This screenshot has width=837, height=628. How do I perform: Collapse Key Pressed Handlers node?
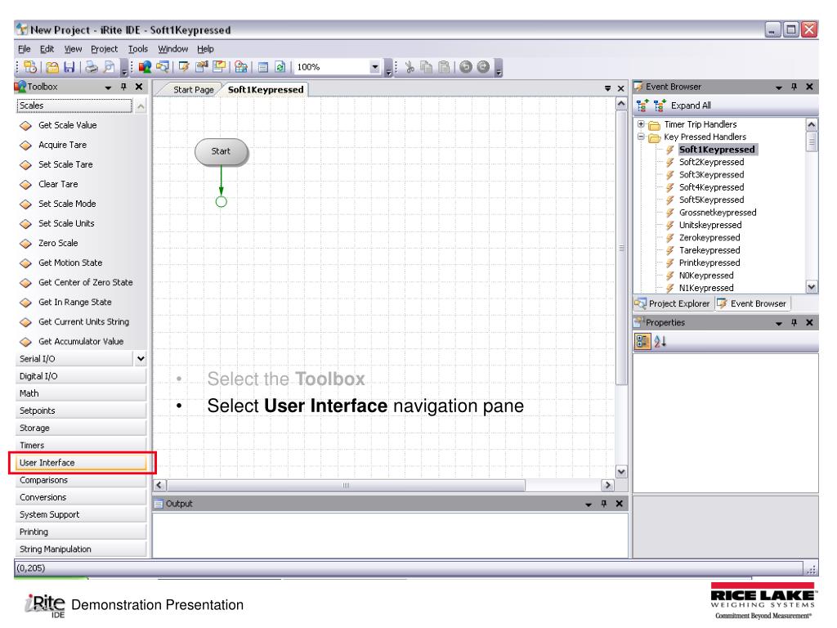[641, 137]
